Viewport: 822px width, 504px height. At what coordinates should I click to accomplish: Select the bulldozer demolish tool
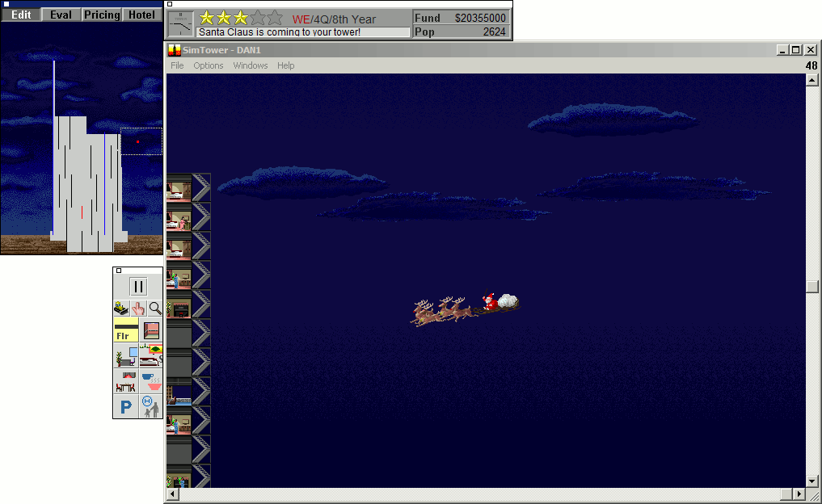click(x=120, y=308)
